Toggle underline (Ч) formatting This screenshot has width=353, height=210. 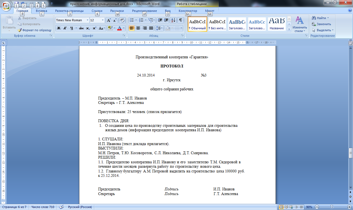pos(71,28)
